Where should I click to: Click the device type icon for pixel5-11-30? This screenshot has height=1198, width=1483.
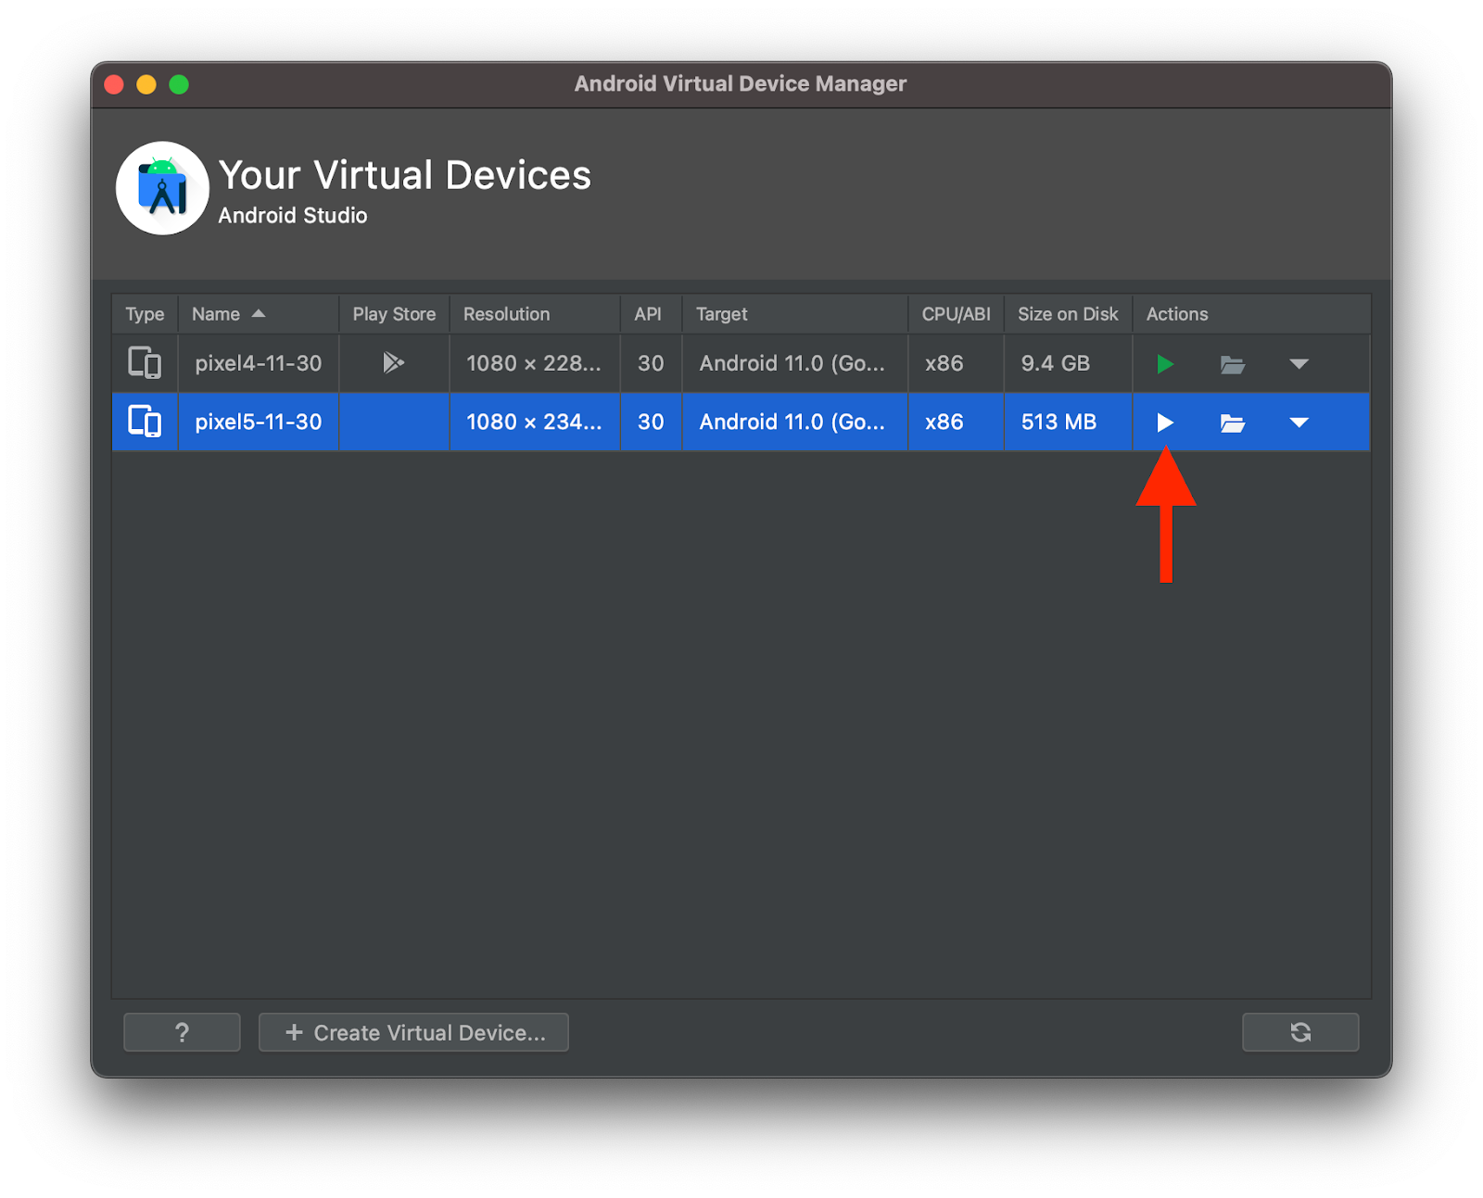(145, 422)
